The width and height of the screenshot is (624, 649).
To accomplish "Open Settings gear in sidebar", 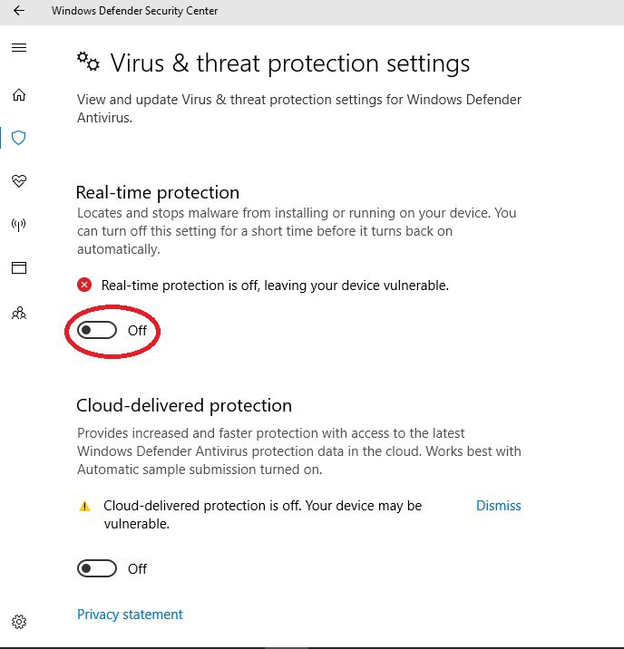I will point(19,621).
